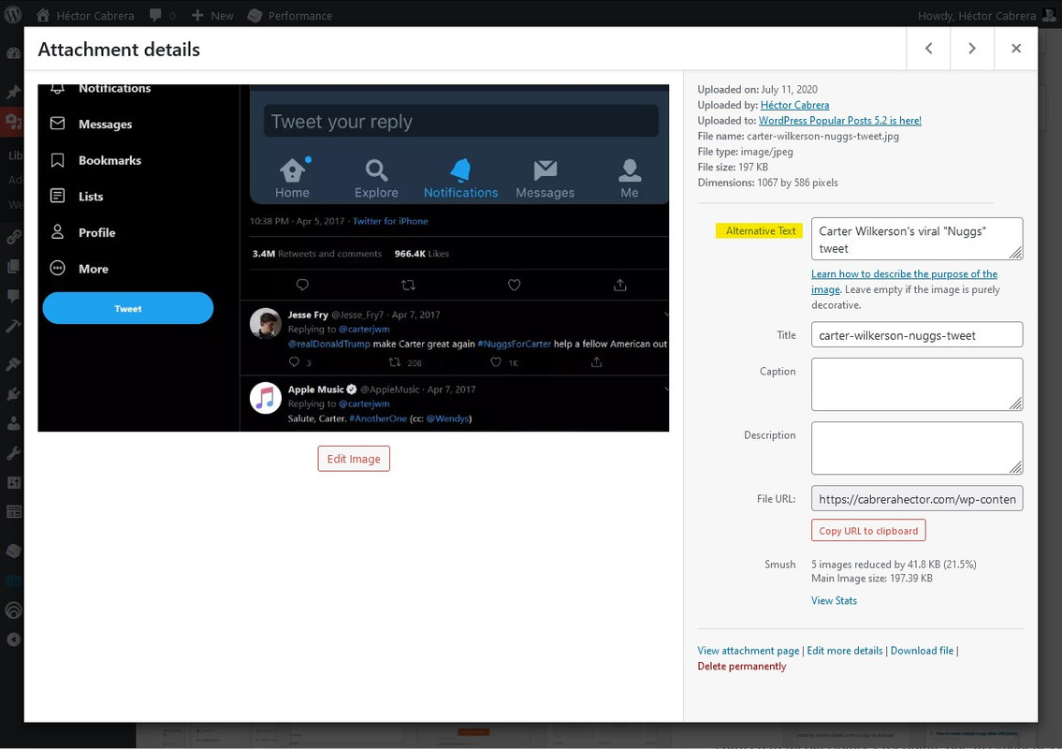Open the Héctor Cabrera site home link

coord(84,16)
